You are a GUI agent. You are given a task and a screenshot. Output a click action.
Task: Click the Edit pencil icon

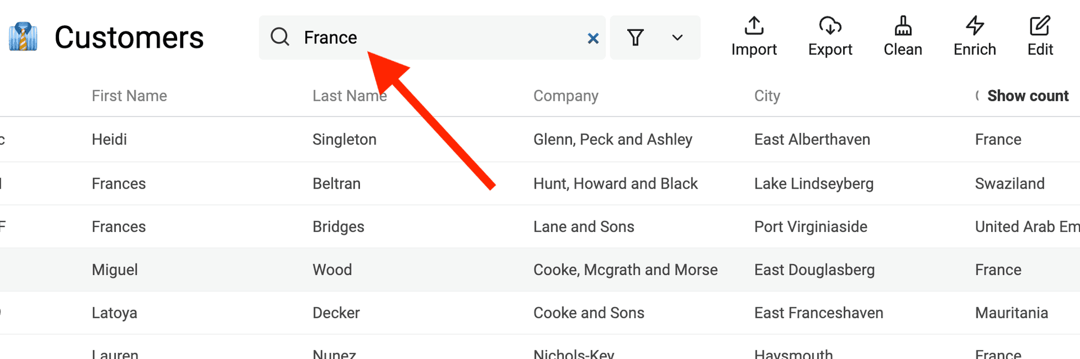pos(1039,26)
